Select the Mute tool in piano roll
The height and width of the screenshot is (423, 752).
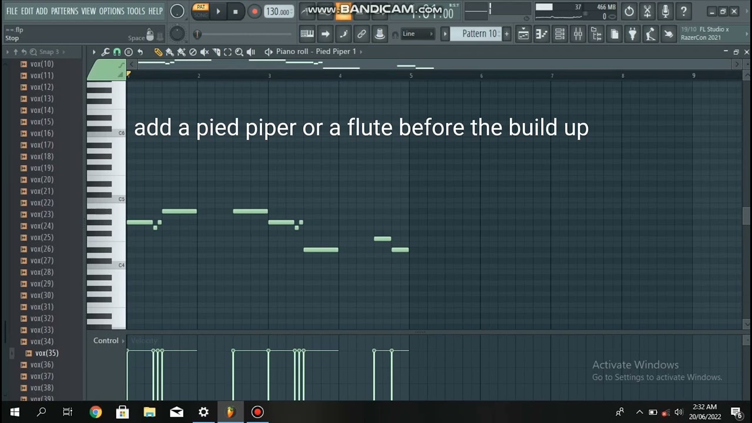coord(204,52)
